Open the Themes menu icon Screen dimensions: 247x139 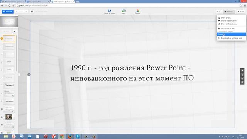coord(138,12)
